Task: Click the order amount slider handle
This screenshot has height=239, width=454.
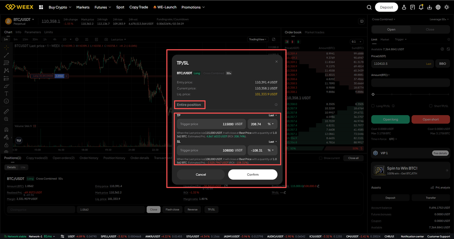Action: coord(373,94)
